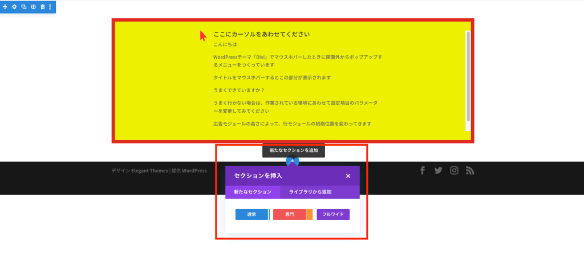Open section settings gear icon
Viewport: 584px width, 280px height.
point(14,7)
